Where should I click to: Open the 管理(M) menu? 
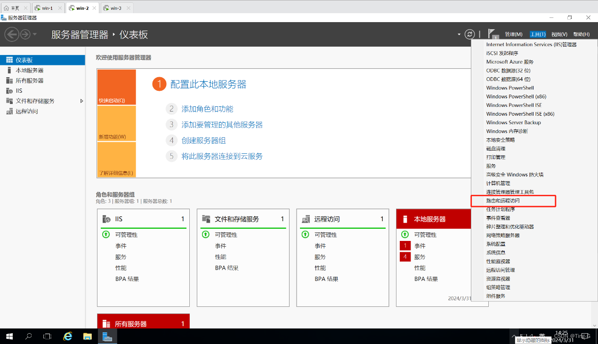coord(514,34)
